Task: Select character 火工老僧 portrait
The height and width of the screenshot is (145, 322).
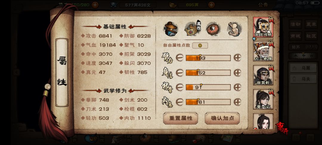Action: 263,51
